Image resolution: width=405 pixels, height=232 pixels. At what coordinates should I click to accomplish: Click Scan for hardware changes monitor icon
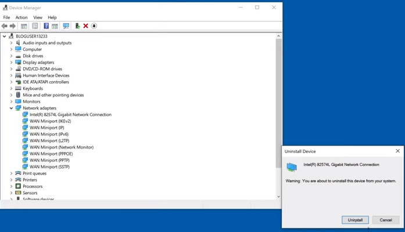(66, 26)
